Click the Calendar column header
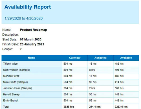The width and height of the screenshot is (141, 109). tap(75, 58)
